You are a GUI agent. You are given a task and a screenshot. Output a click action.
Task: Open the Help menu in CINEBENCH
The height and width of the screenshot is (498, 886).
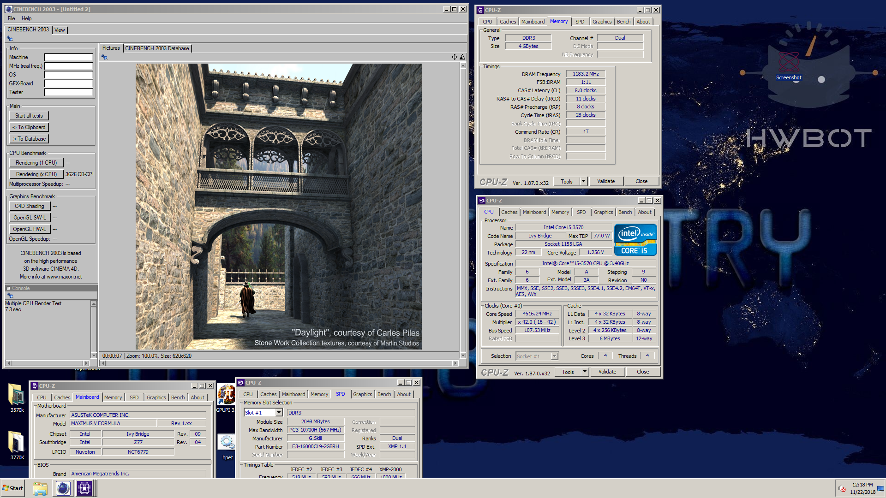click(26, 18)
